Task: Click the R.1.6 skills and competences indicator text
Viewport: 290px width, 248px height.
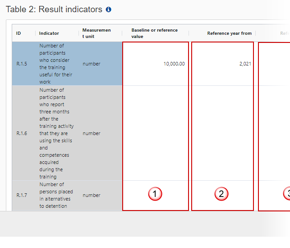Action: 56,134
